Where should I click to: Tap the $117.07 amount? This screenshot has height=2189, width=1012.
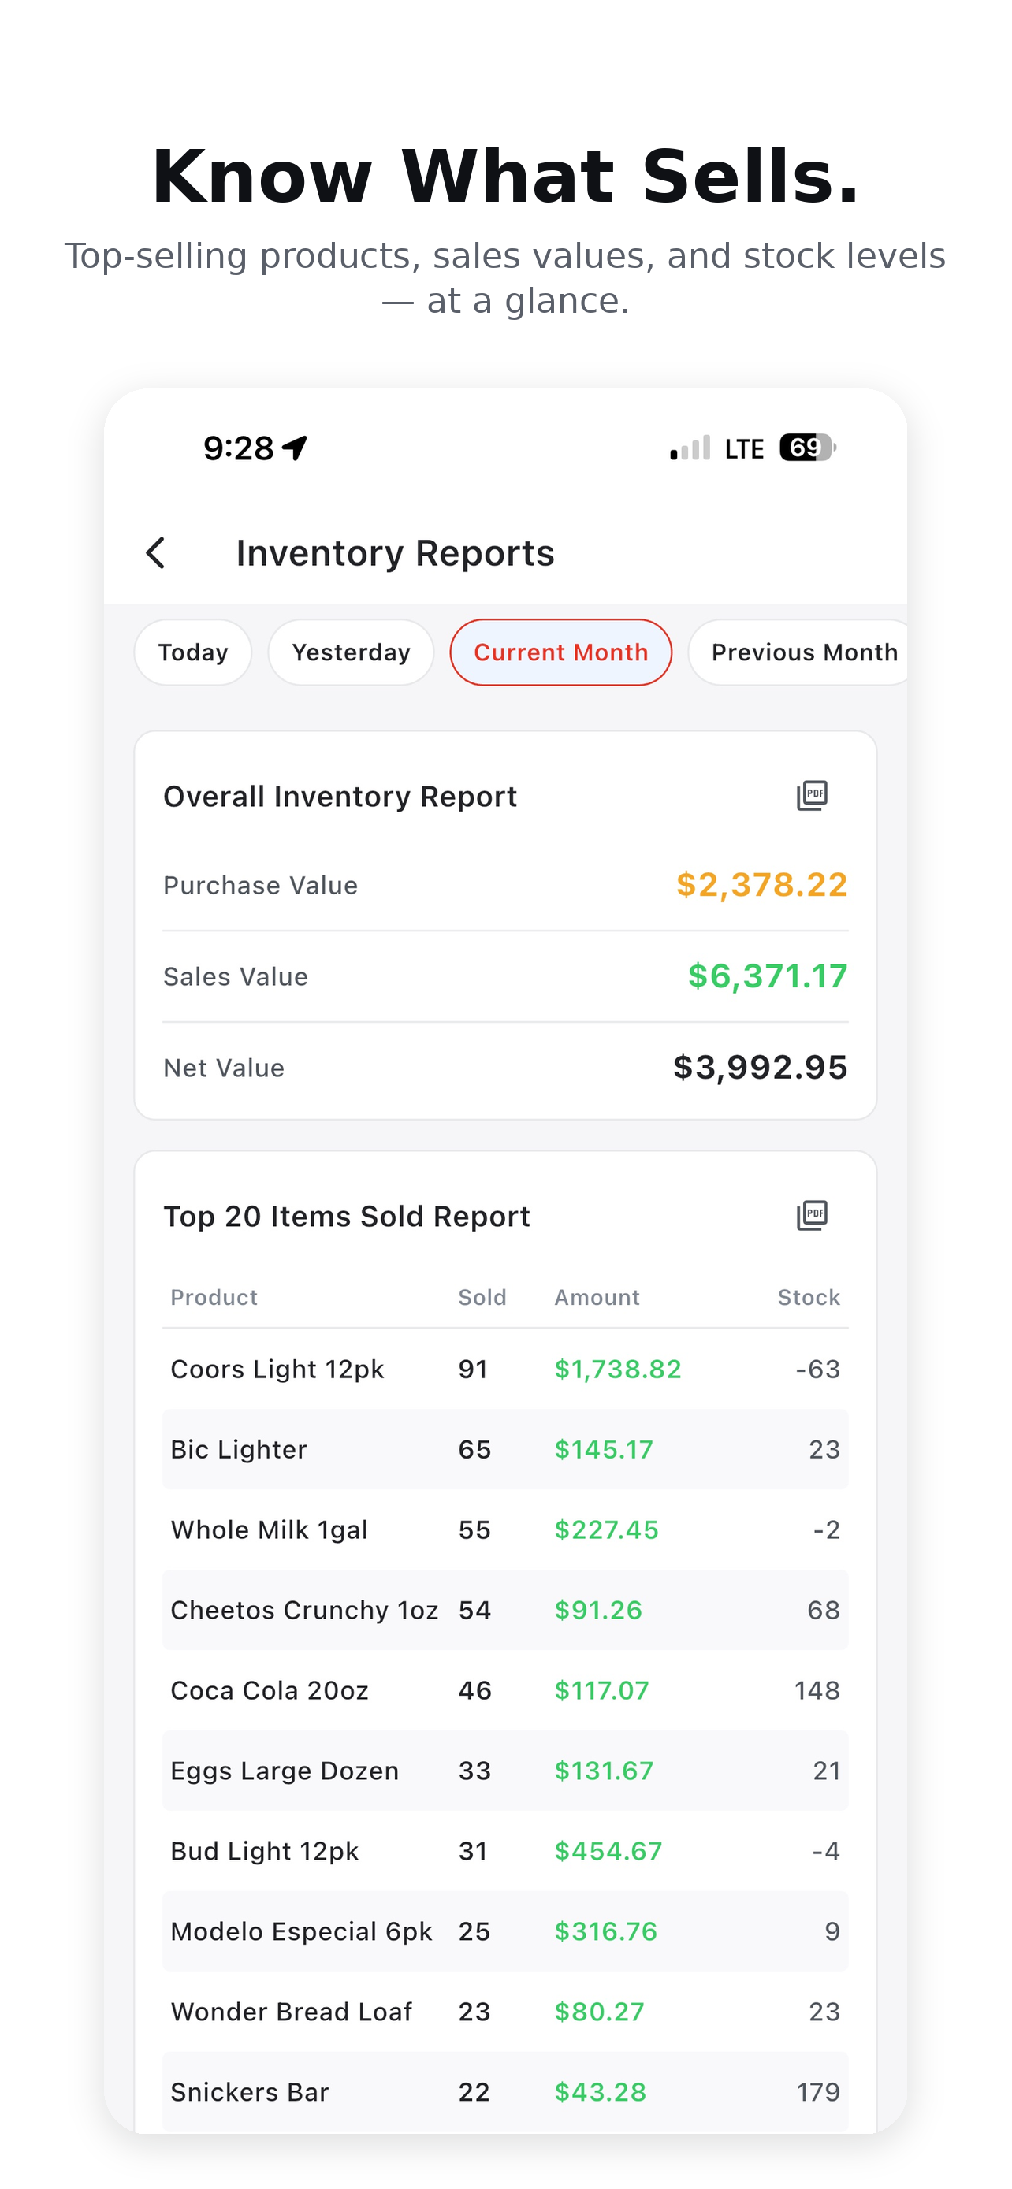click(601, 1690)
